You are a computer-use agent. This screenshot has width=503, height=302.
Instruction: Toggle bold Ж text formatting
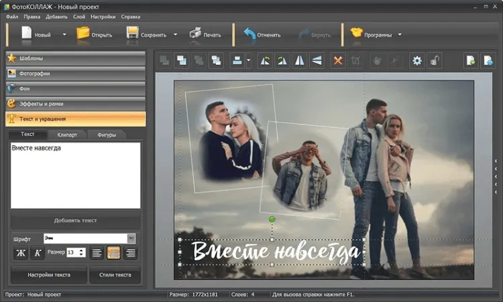point(20,252)
